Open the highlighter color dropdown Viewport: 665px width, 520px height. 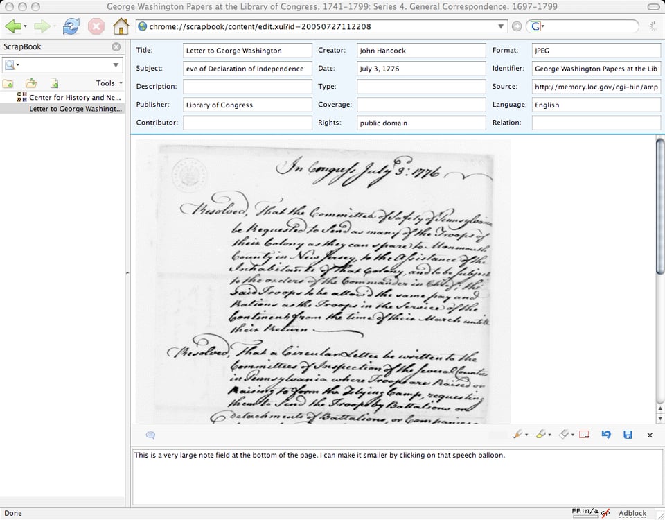[x=549, y=435]
